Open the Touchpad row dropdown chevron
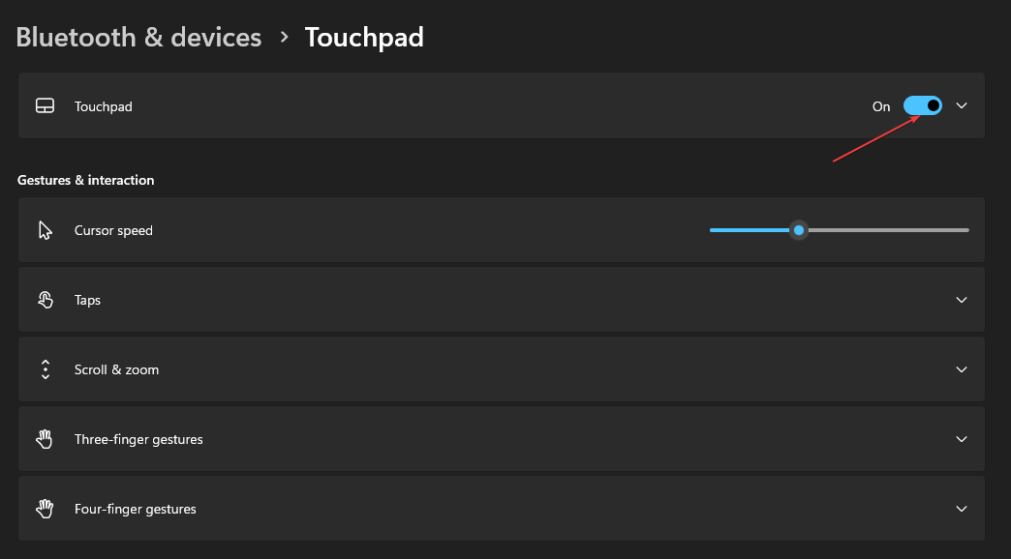Screen dimensions: 1011x559 (x=961, y=105)
